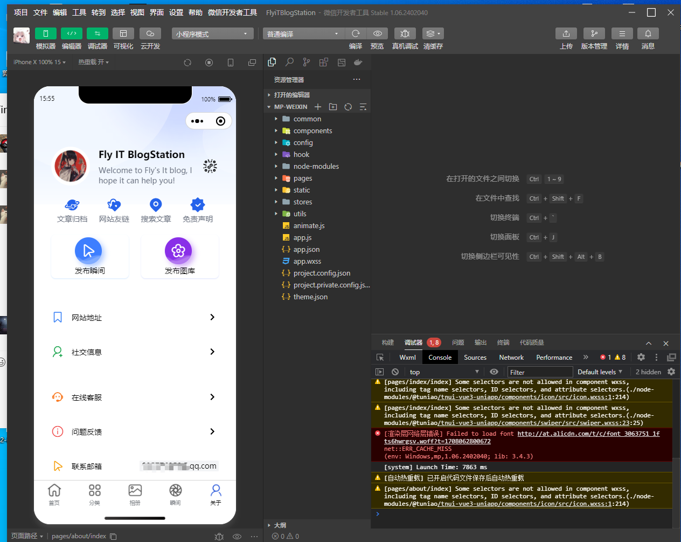Viewport: 681px width, 542px height.
Task: Detach the simulator window icon
Action: pyautogui.click(x=252, y=63)
